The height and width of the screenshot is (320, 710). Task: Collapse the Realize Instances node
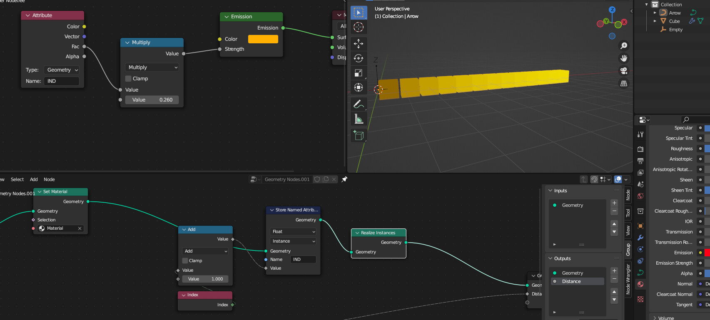(357, 233)
